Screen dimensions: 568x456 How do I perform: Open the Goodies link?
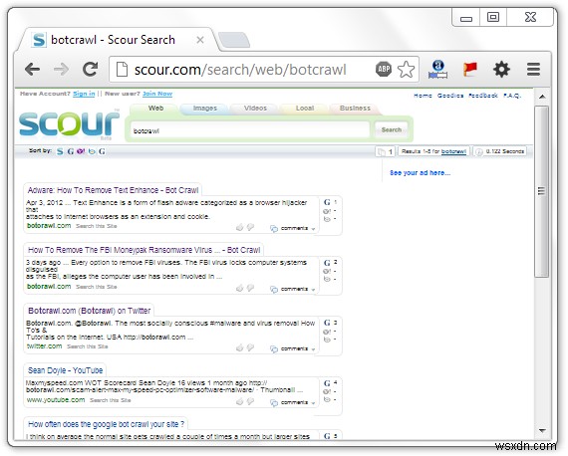[450, 96]
